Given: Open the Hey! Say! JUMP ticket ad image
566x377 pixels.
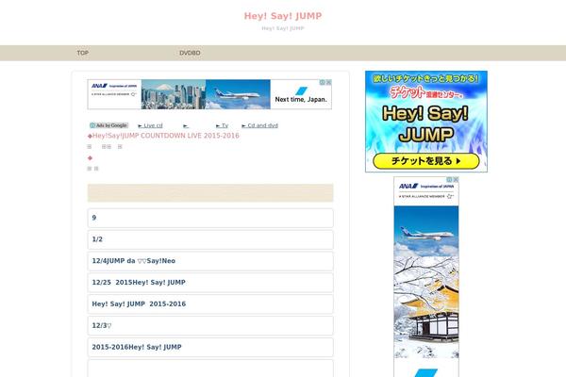Looking at the screenshot, I should click(426, 122).
